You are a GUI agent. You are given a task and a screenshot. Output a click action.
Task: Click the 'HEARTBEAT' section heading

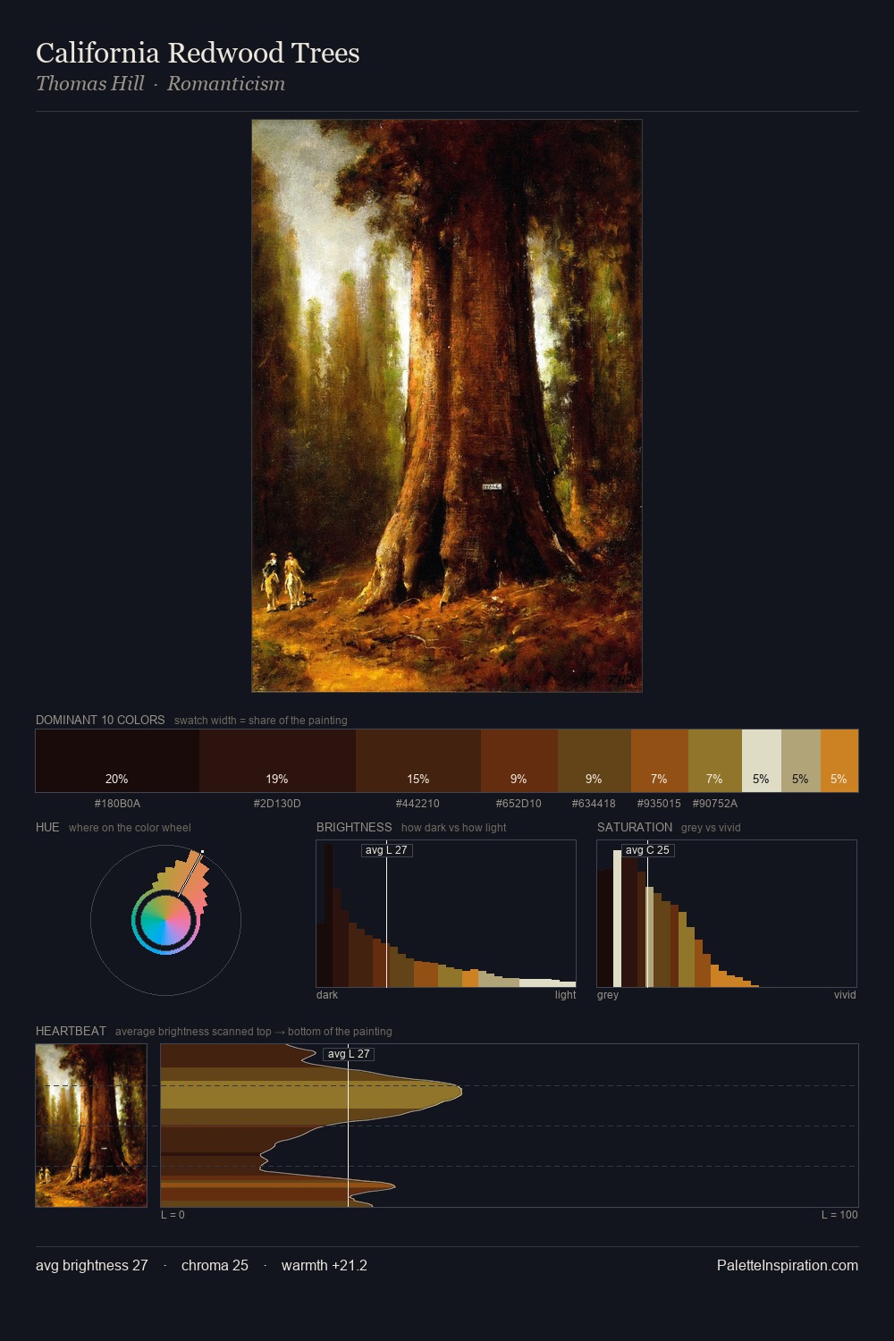tap(71, 1031)
